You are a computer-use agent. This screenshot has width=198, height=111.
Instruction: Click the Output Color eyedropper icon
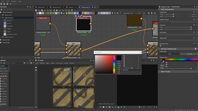point(161,60)
